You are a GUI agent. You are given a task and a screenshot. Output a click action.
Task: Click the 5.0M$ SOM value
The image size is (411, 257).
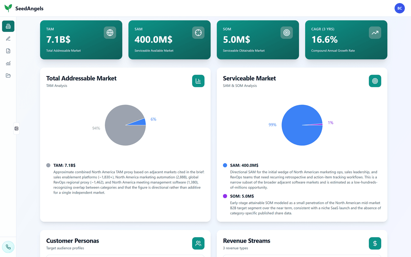237,39
